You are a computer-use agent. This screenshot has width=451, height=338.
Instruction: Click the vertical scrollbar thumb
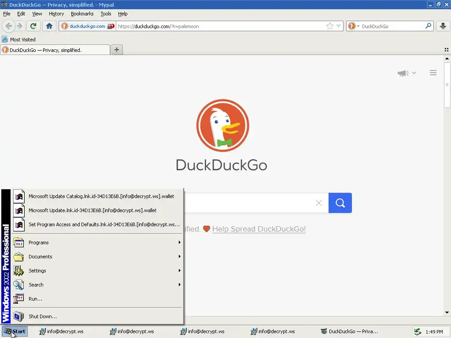tap(447, 85)
